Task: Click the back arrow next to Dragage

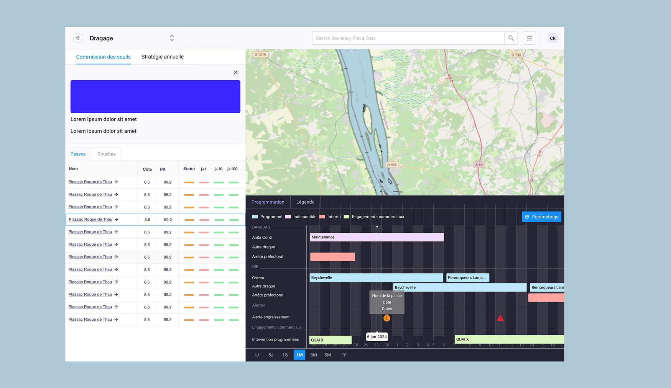Action: pos(78,38)
